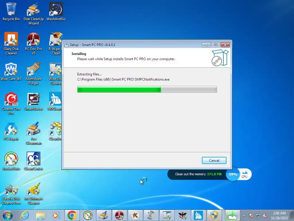
Task: Open Disk CleanUp Wizard shortcut
Action: [x=34, y=14]
